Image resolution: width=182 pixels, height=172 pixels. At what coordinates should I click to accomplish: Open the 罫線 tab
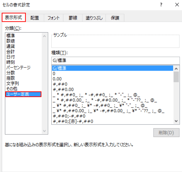coord(73,18)
